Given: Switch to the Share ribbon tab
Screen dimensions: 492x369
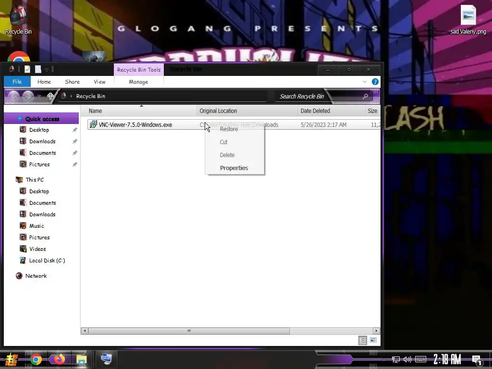Looking at the screenshot, I should [72, 82].
